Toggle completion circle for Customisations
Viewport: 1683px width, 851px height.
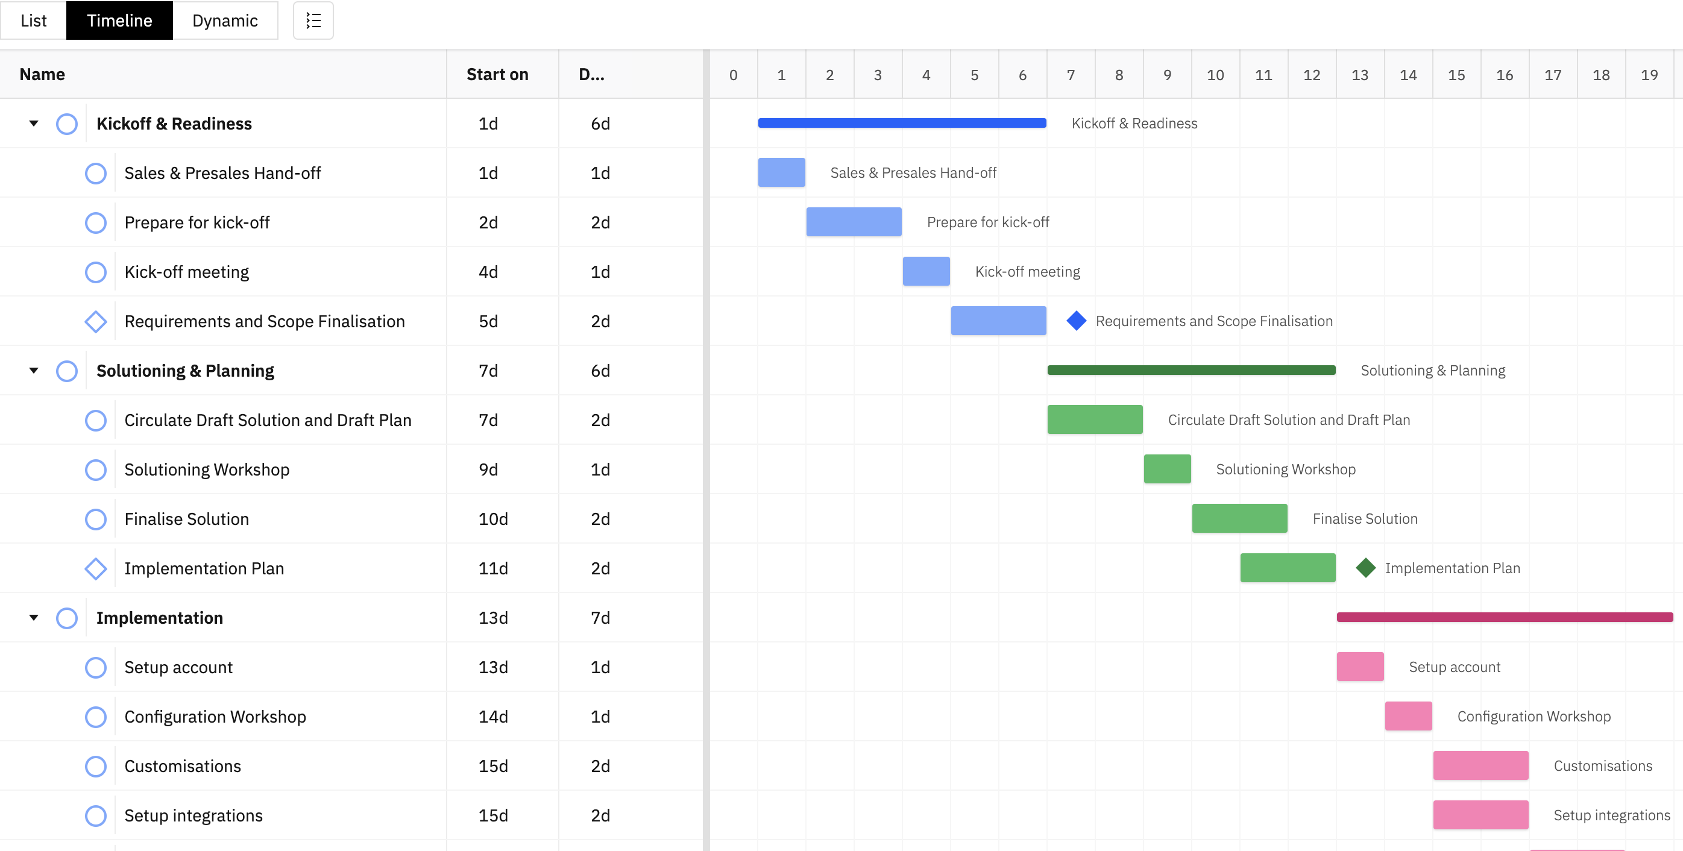pos(96,765)
